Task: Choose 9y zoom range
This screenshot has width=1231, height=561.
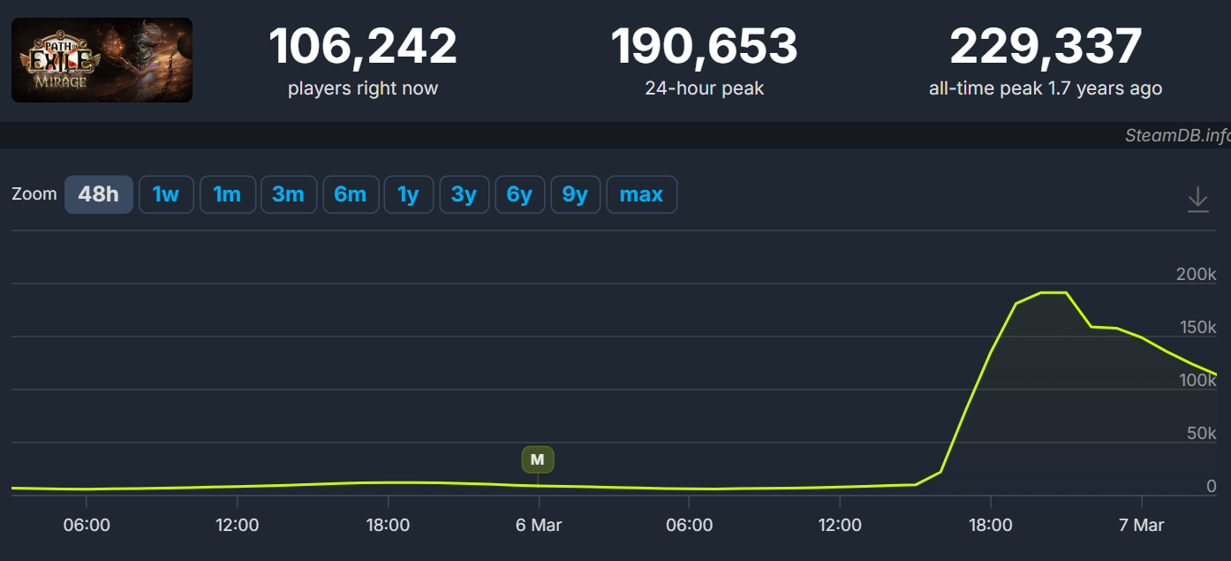Action: (576, 194)
